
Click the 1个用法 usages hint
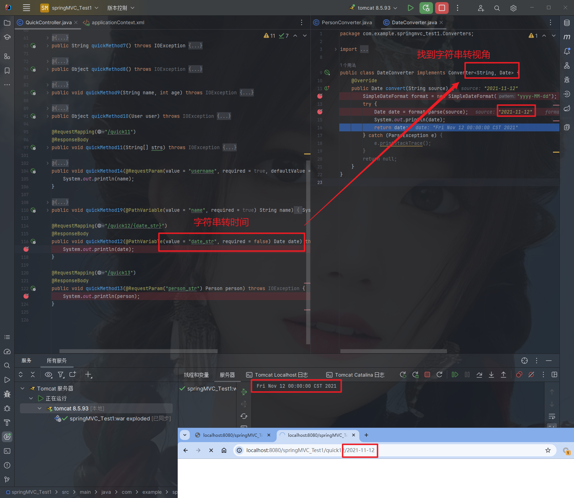click(x=348, y=65)
